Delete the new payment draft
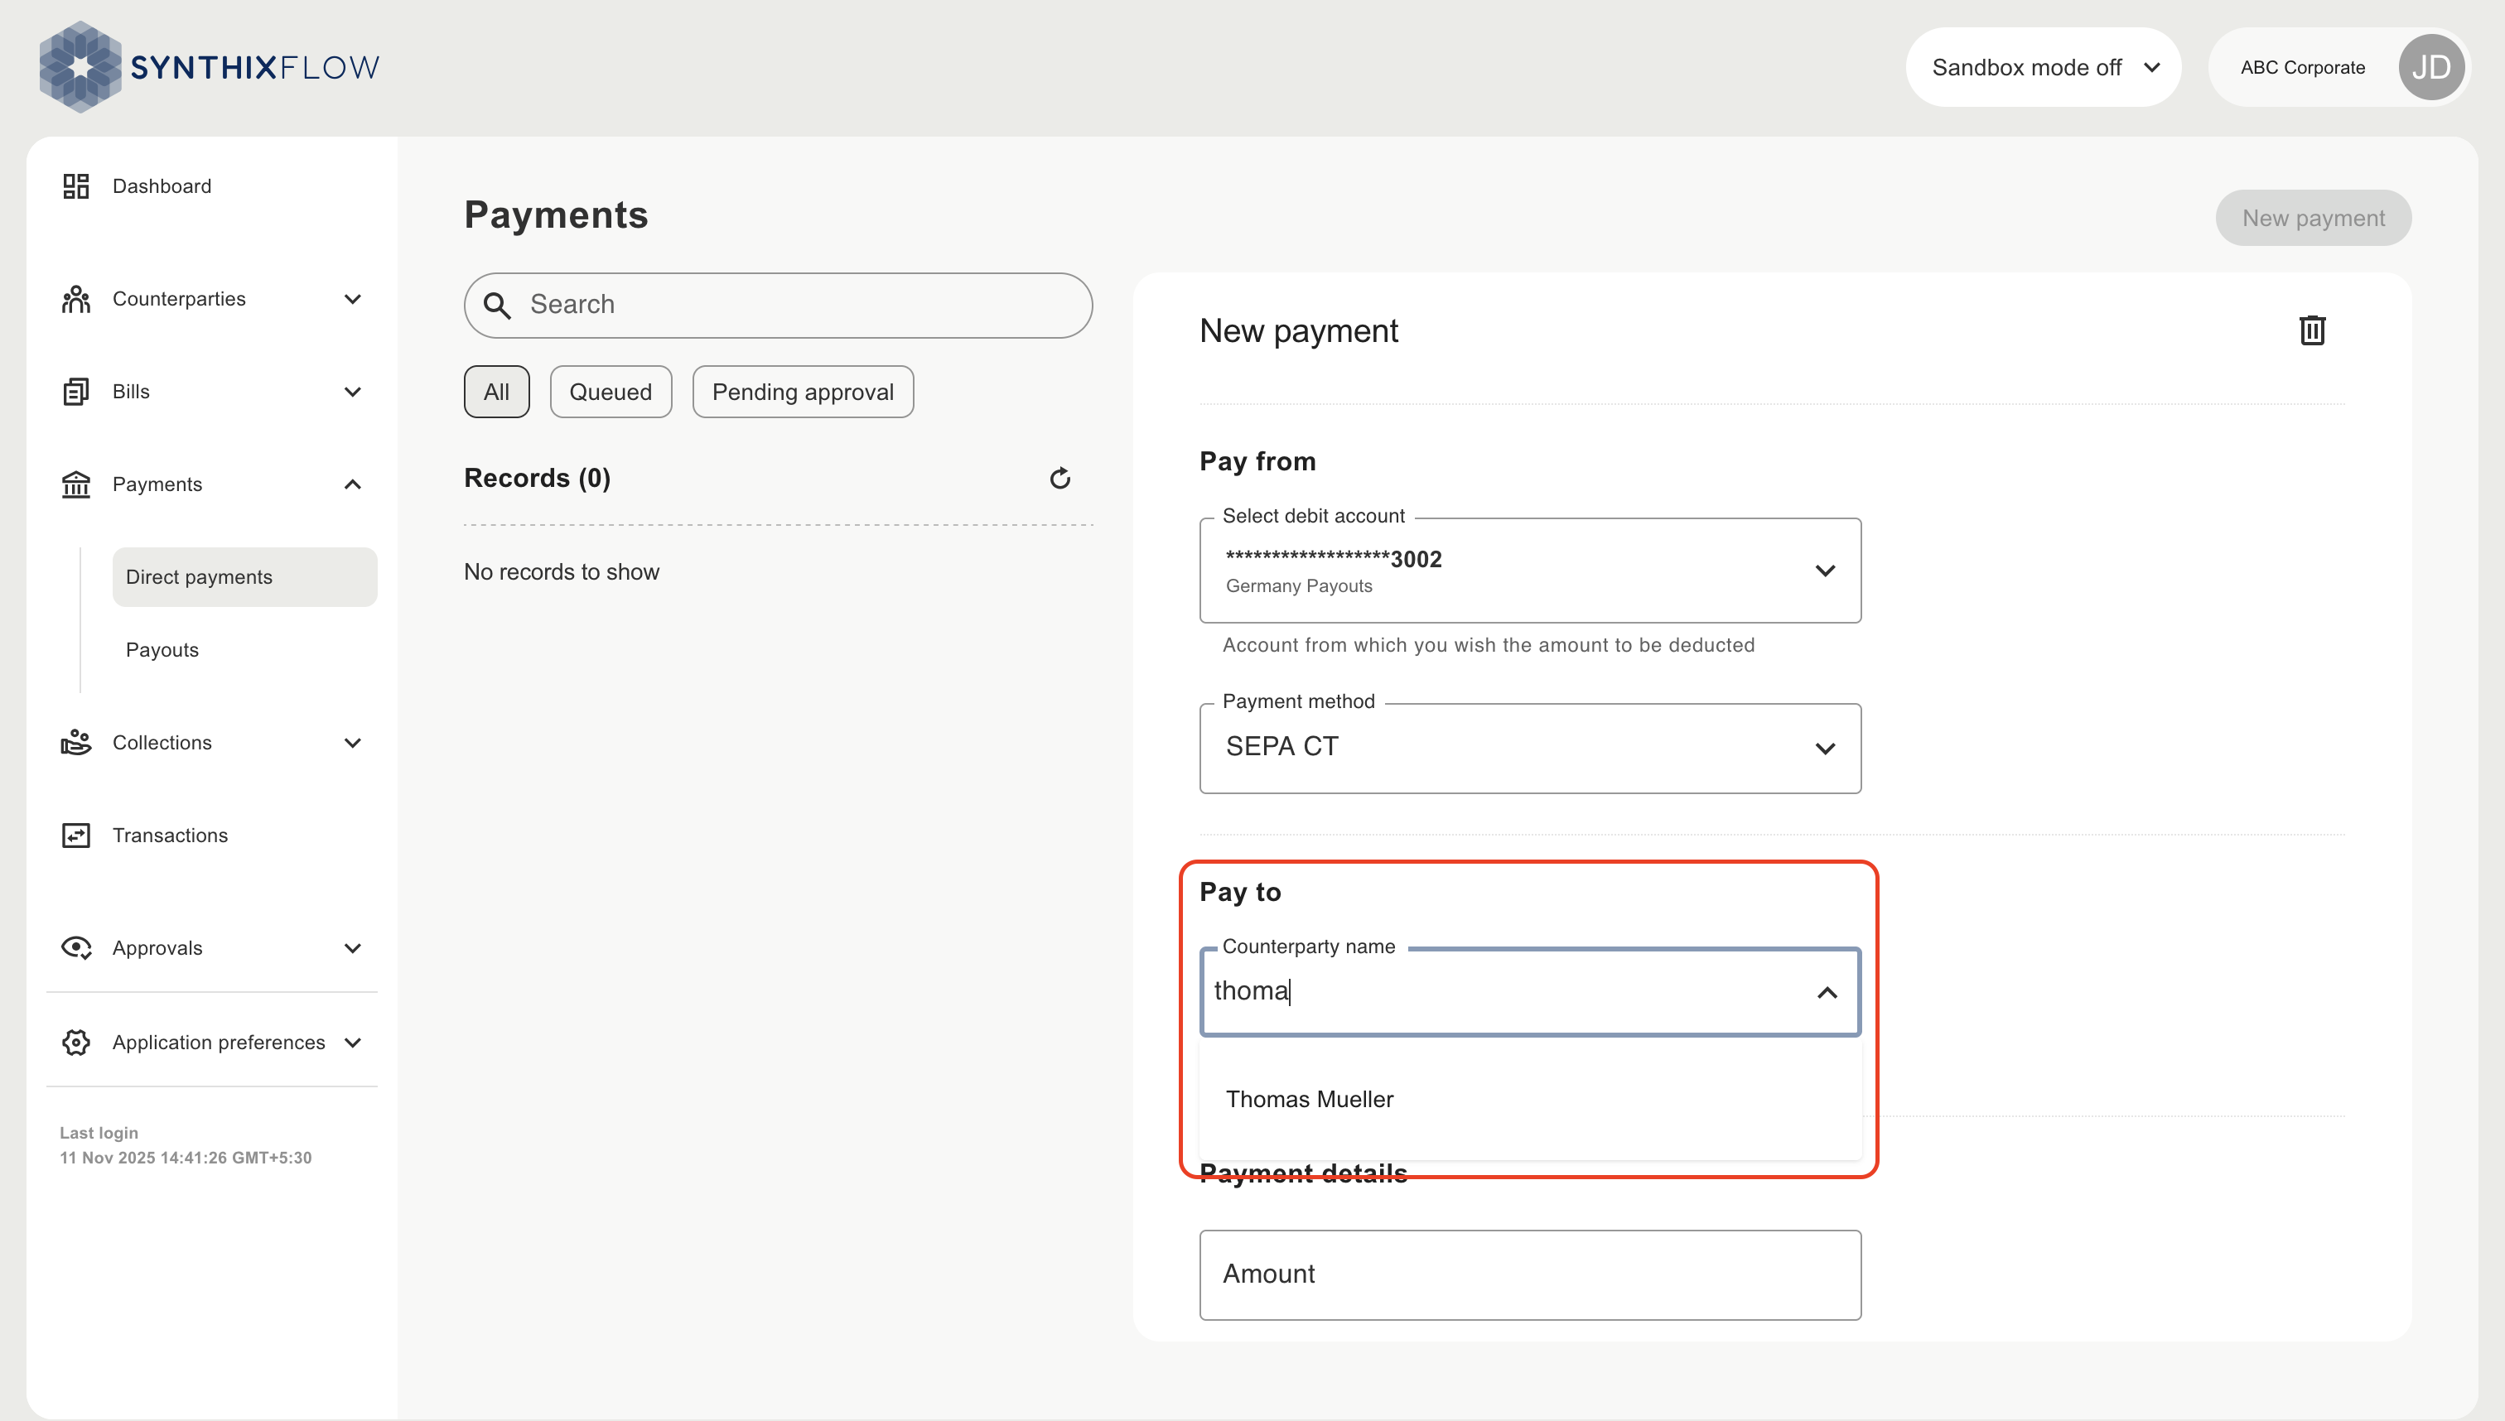Image resolution: width=2505 pixels, height=1421 pixels. 2312,331
